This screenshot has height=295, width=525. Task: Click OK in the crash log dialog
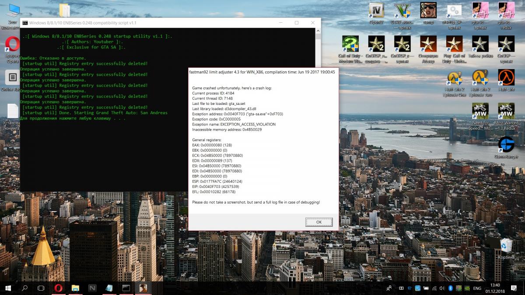pyautogui.click(x=318, y=222)
